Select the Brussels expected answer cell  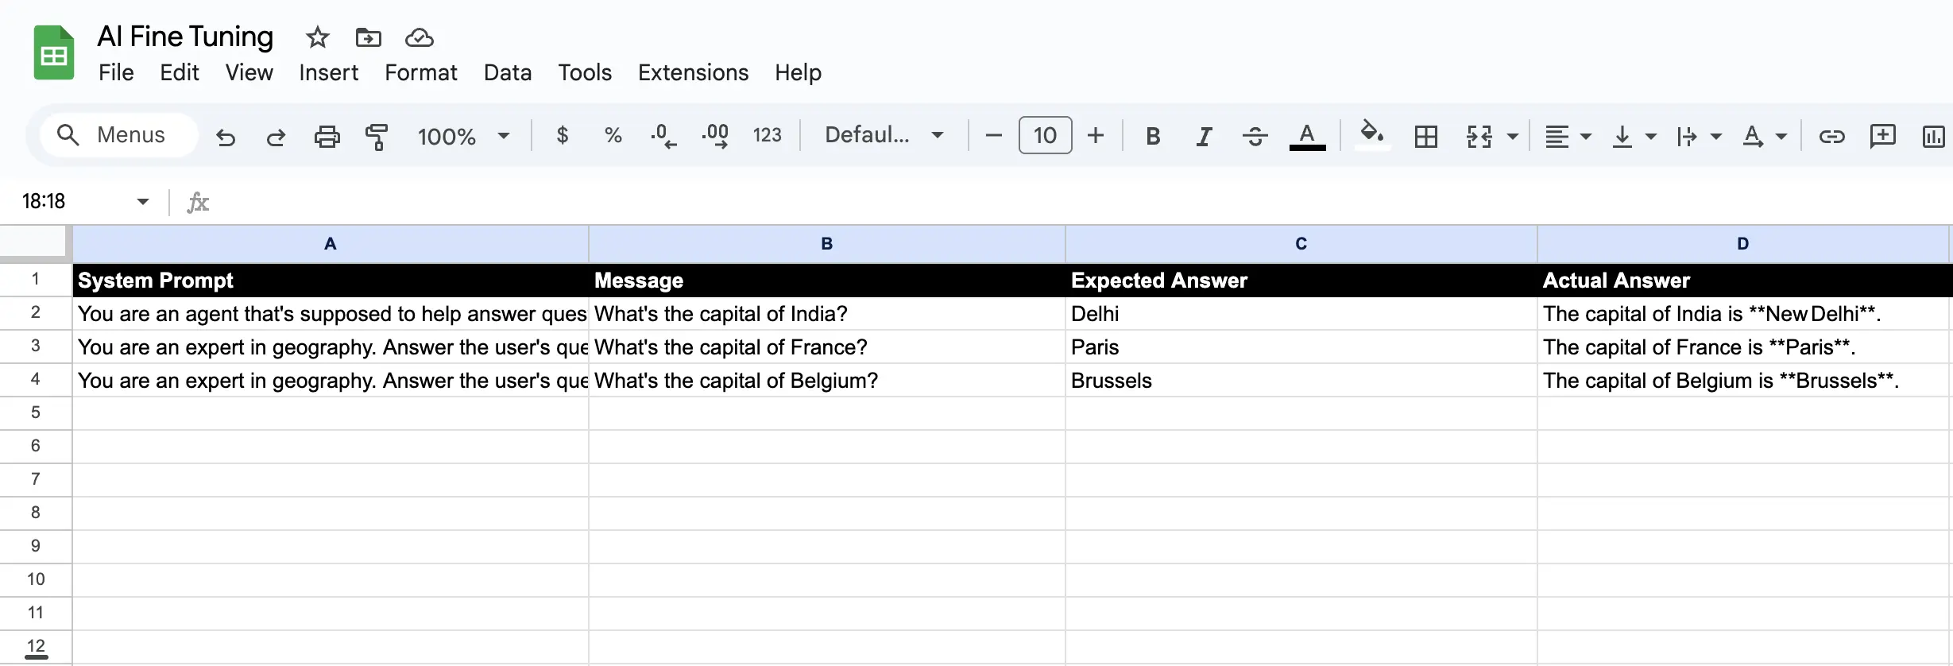pos(1301,380)
